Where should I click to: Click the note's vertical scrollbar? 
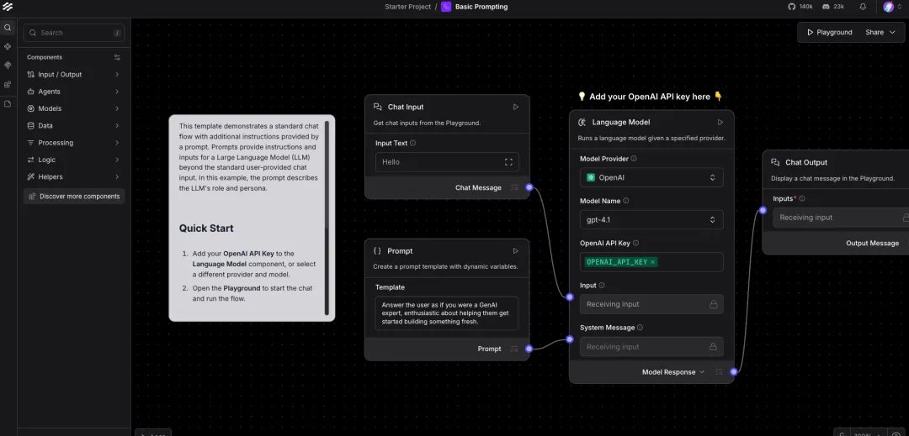pos(327,218)
